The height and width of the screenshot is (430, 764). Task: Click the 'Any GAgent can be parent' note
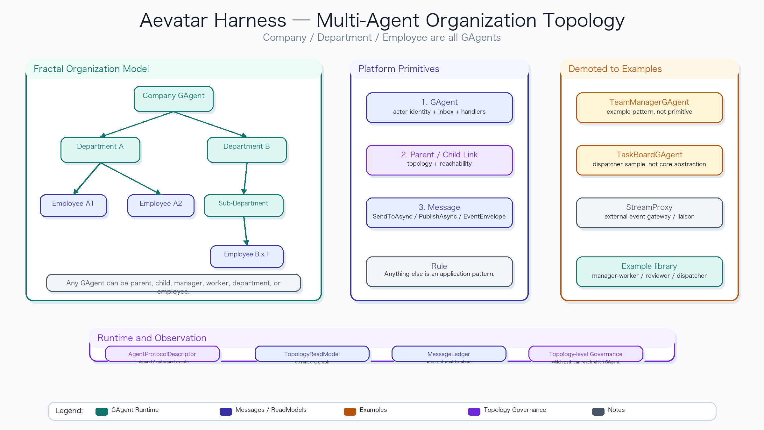pyautogui.click(x=173, y=283)
